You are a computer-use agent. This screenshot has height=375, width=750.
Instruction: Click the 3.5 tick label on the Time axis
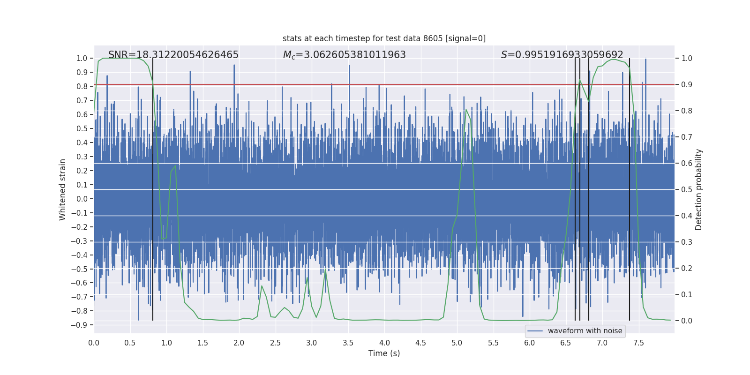348,343
